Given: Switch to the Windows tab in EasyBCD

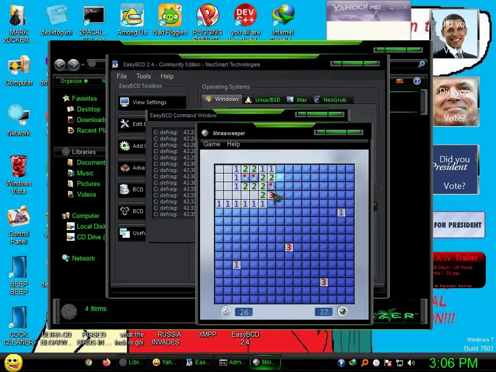Looking at the screenshot, I should click(222, 99).
